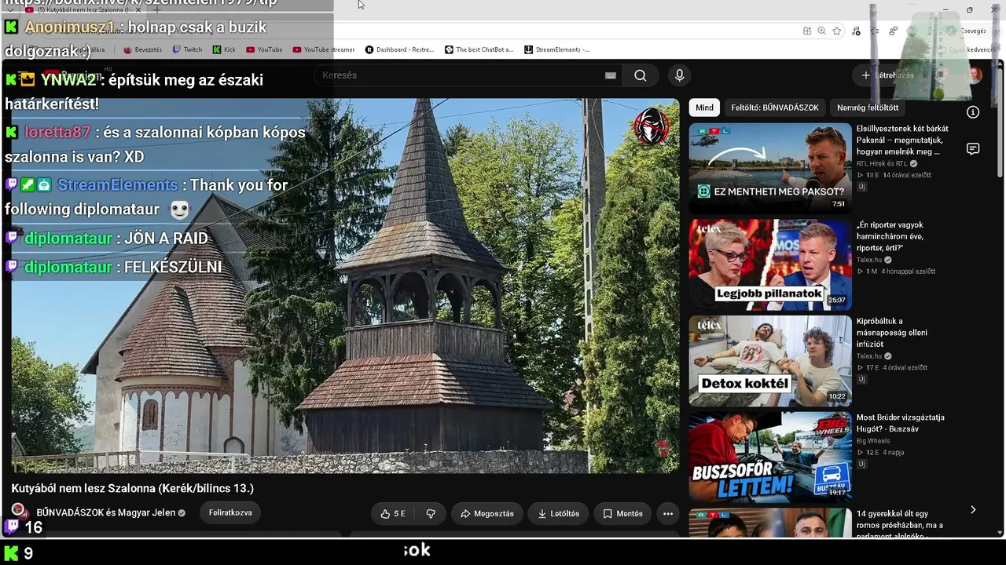
Task: Open the Bevezetés bookmark
Action: pos(142,49)
